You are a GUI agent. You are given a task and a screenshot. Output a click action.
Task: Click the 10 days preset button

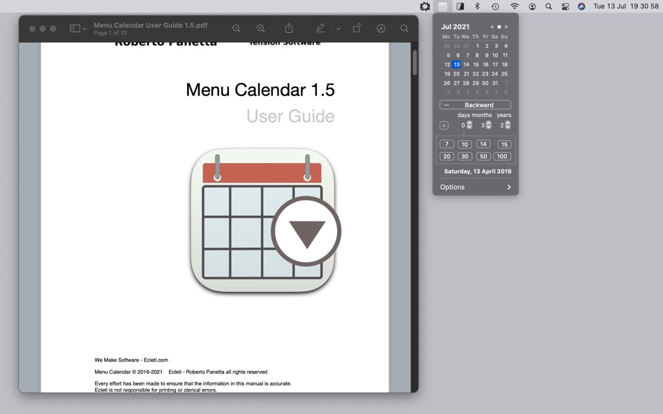(464, 144)
